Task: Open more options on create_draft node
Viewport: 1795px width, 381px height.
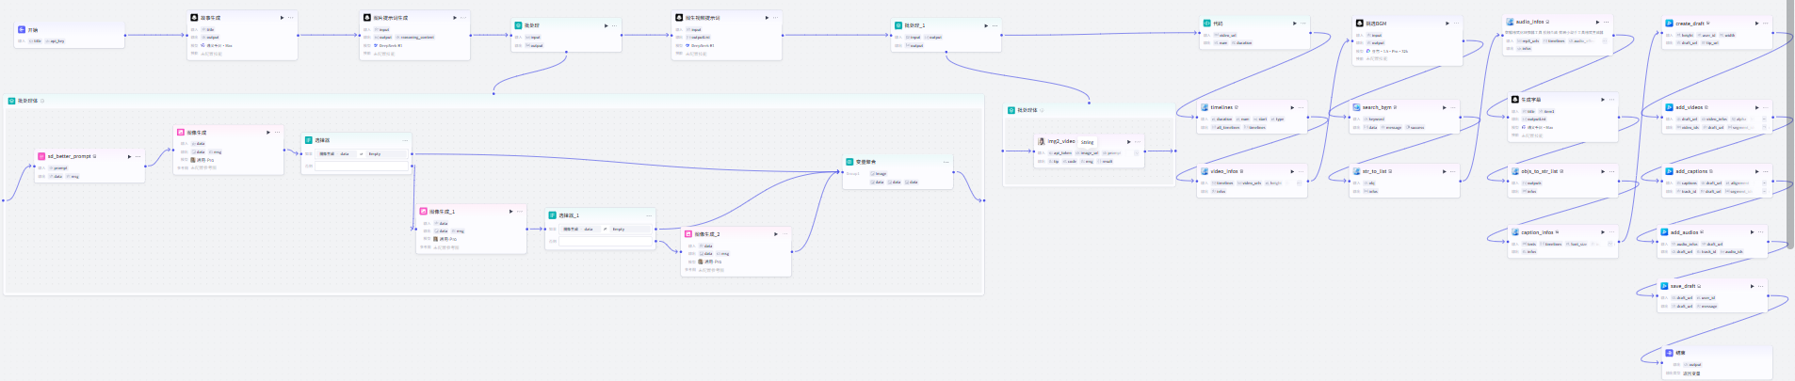Action: pyautogui.click(x=1765, y=24)
